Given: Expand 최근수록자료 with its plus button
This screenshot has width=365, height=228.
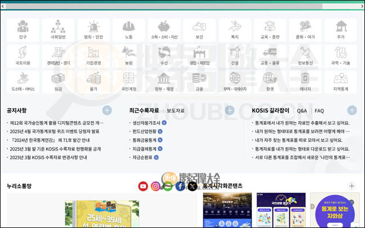Looking at the screenshot, I should click(x=229, y=110).
